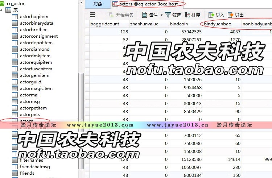This screenshot has width=272, height=178.
Task: Select bindcoin cell 9954468
Action: (186, 88)
